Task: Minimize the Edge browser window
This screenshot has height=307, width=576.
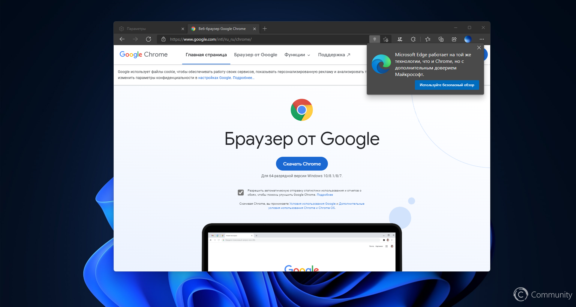Action: [456, 28]
